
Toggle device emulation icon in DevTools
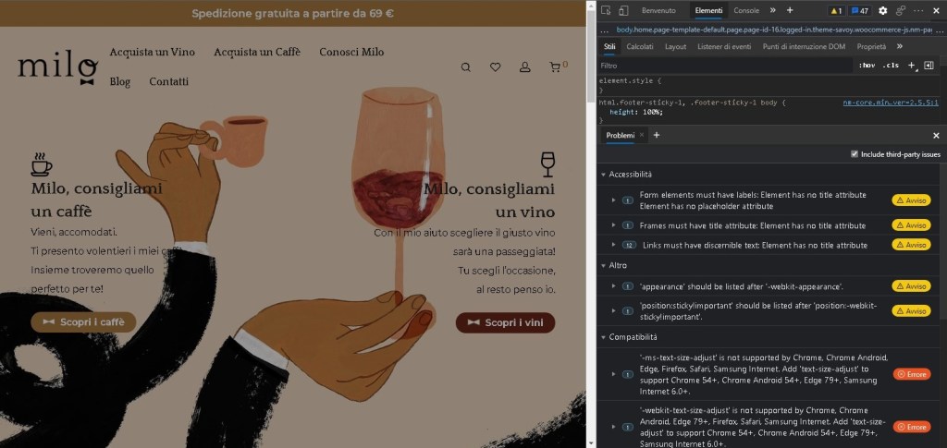pos(623,10)
